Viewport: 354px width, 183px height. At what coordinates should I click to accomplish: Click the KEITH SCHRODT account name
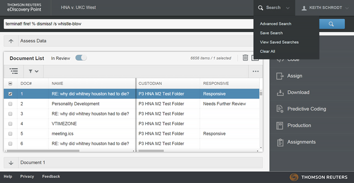pos(326,8)
